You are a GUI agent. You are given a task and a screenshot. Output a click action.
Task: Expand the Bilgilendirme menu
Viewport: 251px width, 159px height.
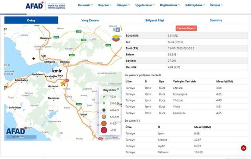click(x=170, y=5)
